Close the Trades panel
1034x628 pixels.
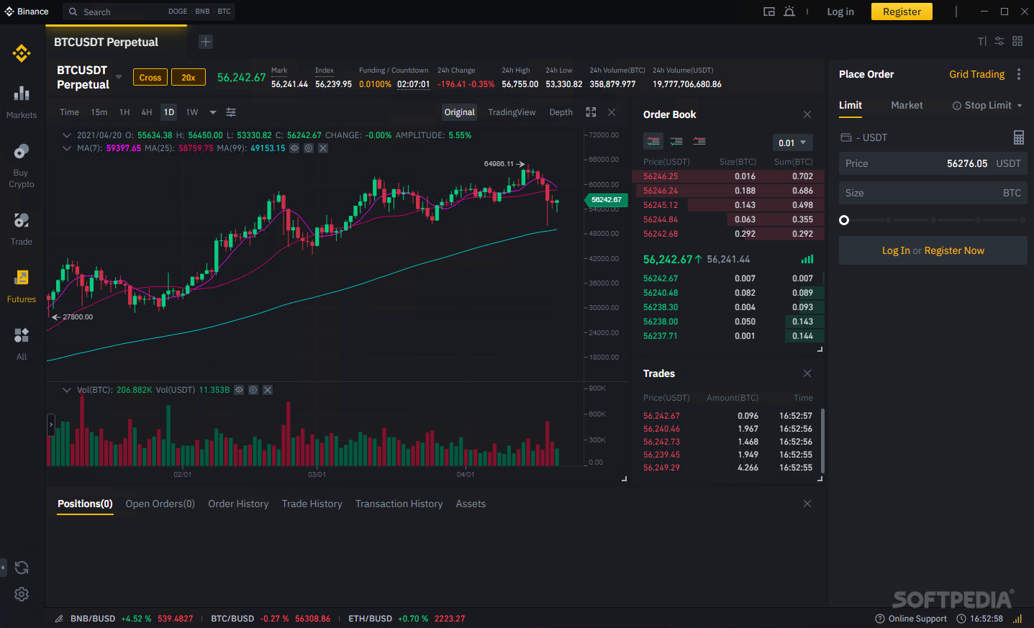(x=807, y=373)
